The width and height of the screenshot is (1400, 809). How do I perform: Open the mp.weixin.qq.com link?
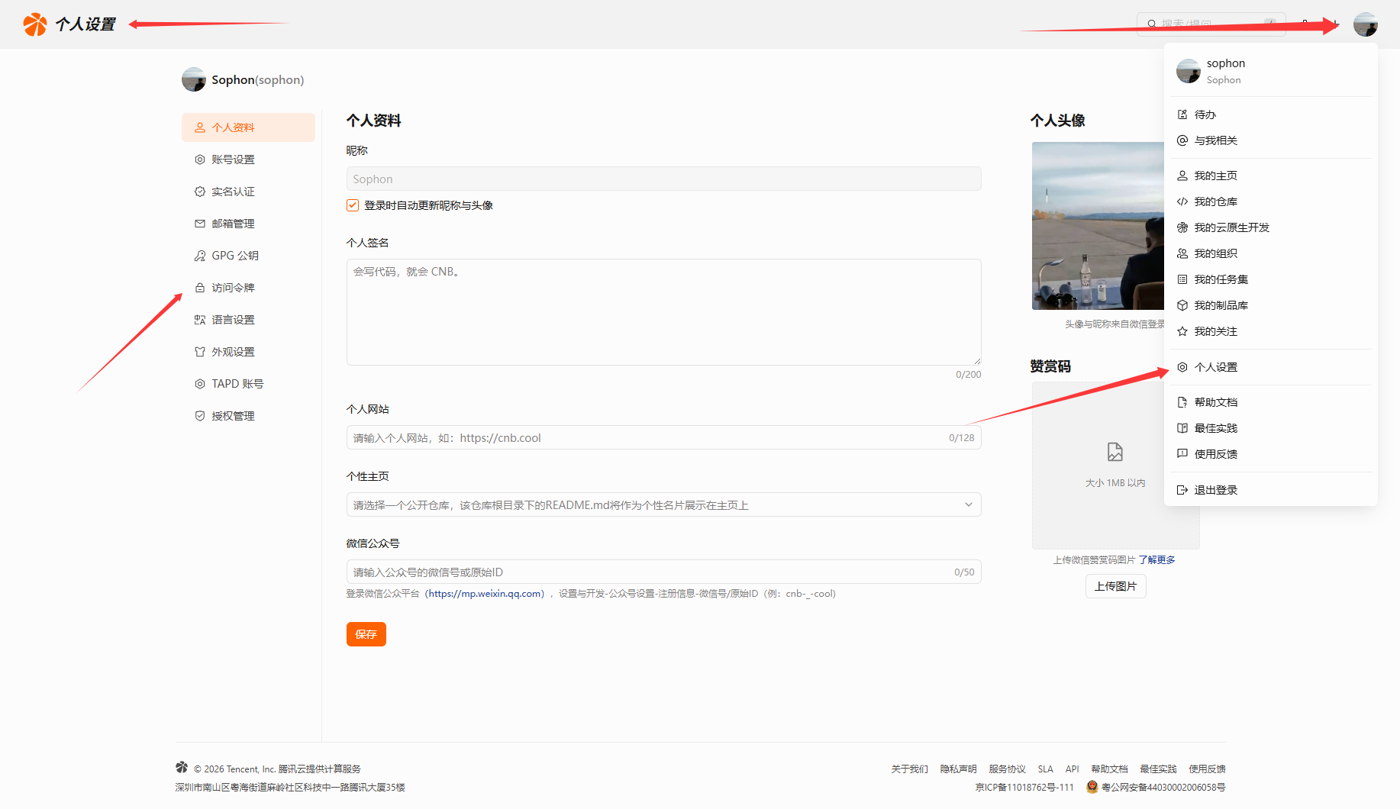[485, 594]
